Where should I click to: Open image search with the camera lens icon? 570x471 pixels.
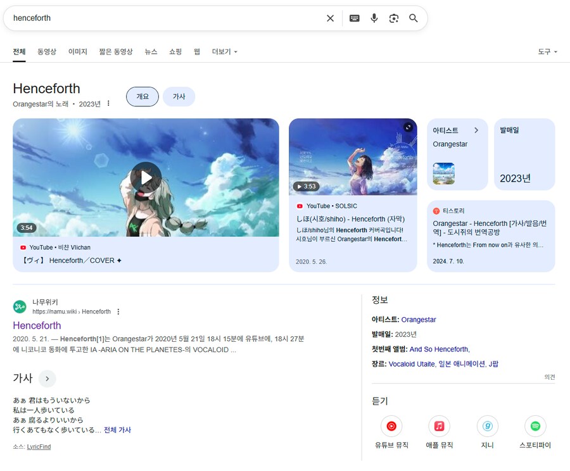[x=394, y=18]
